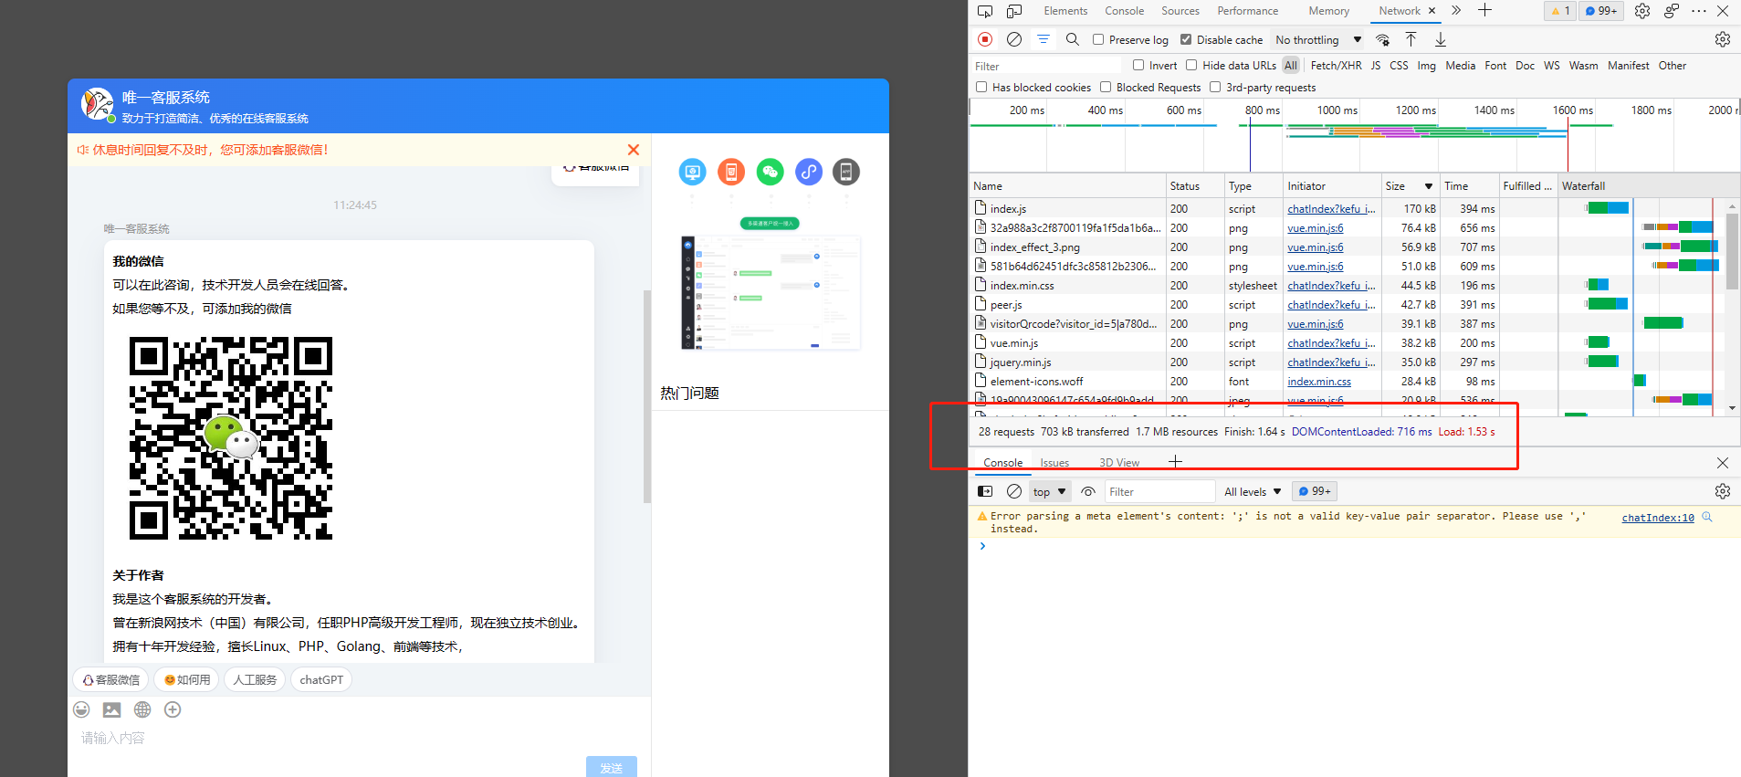Check Has blocked cookies checkbox
The height and width of the screenshot is (777, 1741).
[981, 87]
